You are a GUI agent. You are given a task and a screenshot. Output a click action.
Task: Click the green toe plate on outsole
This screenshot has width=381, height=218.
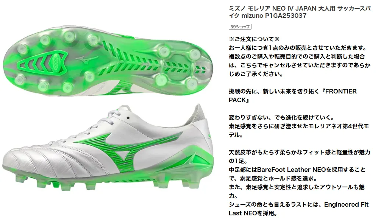pos(42,62)
